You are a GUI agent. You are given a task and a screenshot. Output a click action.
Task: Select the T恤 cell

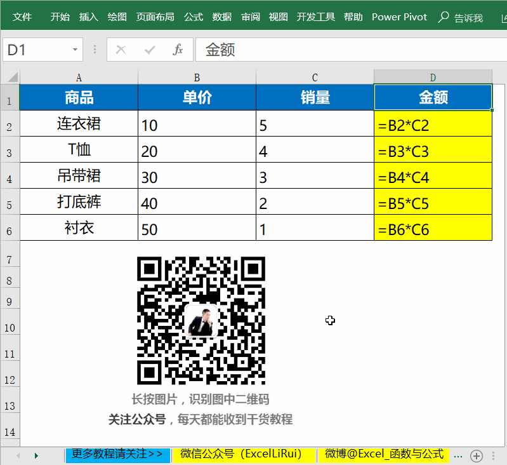tap(79, 149)
